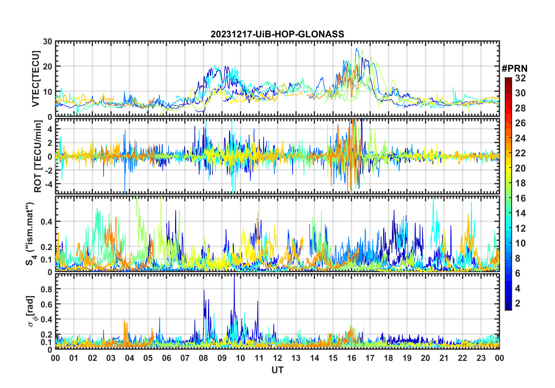The height and width of the screenshot is (388, 555).
Task: Click x-axis hour tick label 03
Action: pos(111,358)
